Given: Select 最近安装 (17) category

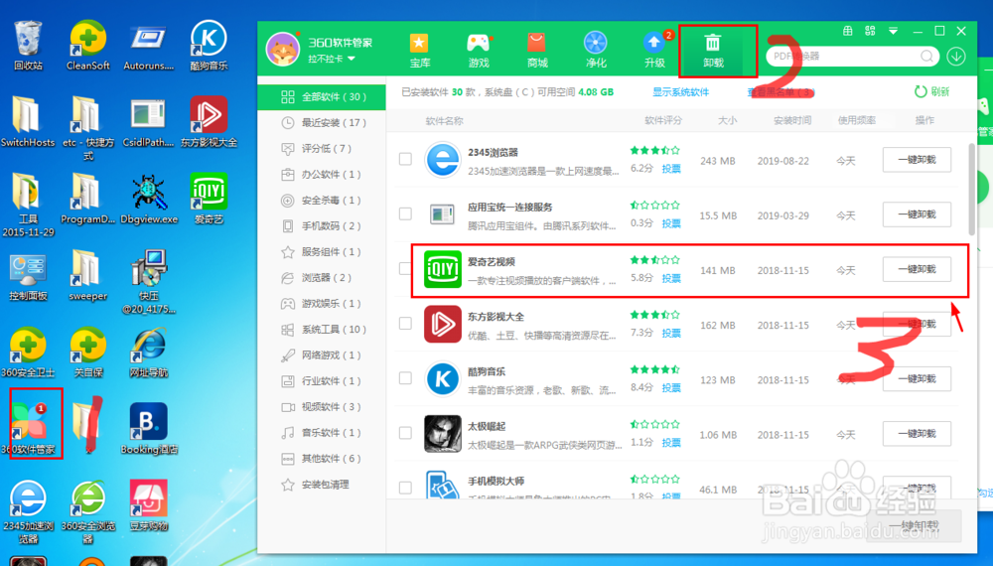Looking at the screenshot, I should tap(322, 123).
